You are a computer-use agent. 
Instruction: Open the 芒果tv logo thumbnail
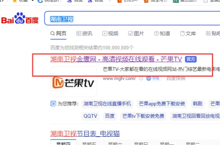click(x=74, y=82)
